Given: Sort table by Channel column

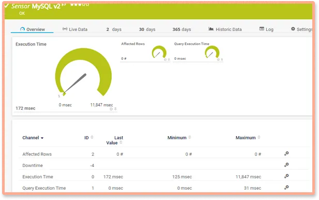Looking at the screenshot, I should tap(33, 138).
